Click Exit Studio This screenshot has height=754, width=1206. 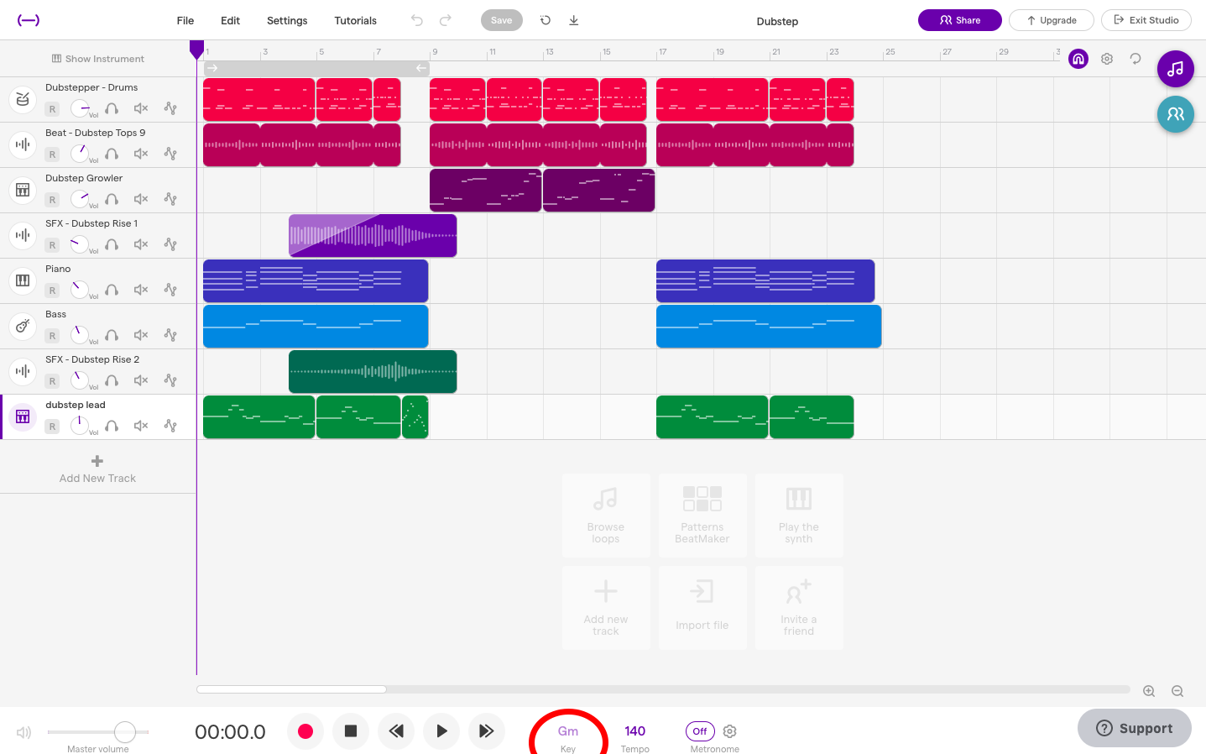(x=1146, y=19)
